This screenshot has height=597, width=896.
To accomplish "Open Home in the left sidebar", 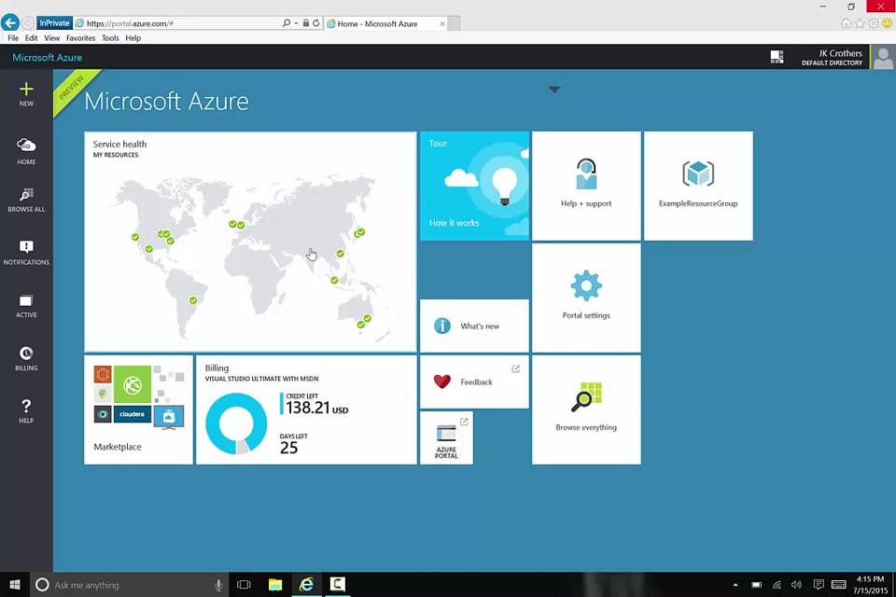I will pos(26,149).
